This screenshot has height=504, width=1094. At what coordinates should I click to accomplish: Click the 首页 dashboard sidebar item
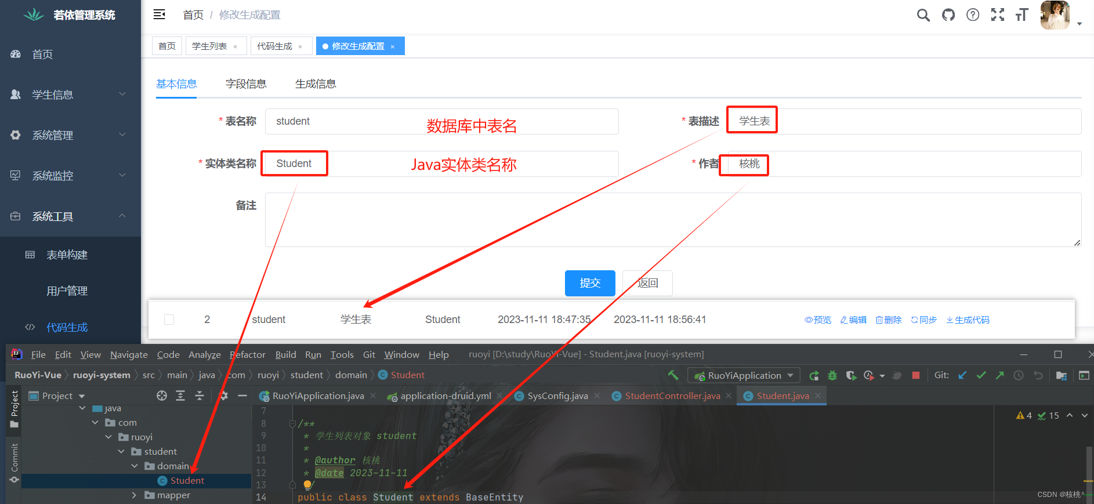(x=70, y=54)
